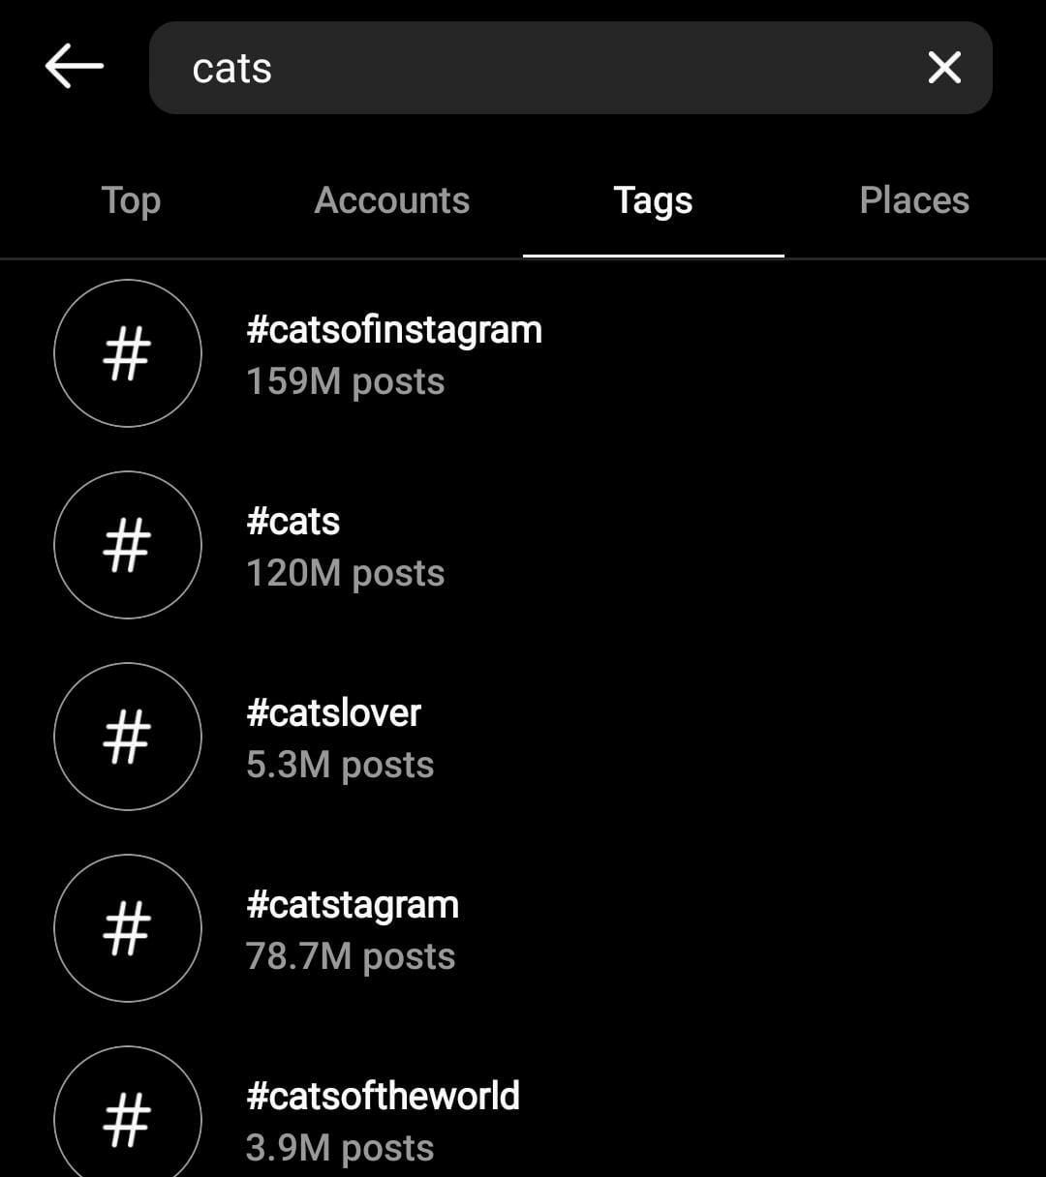Select the Tags tab
1046x1177 pixels.
click(654, 200)
